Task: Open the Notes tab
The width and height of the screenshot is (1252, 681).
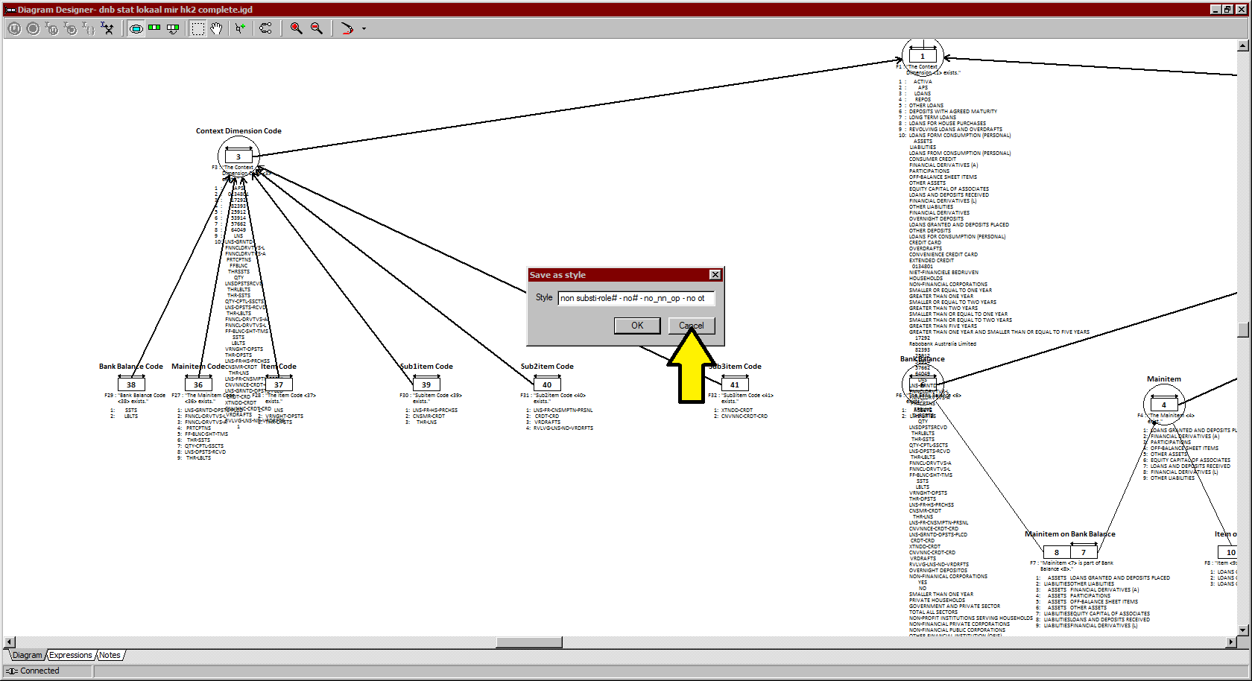Action: point(110,656)
